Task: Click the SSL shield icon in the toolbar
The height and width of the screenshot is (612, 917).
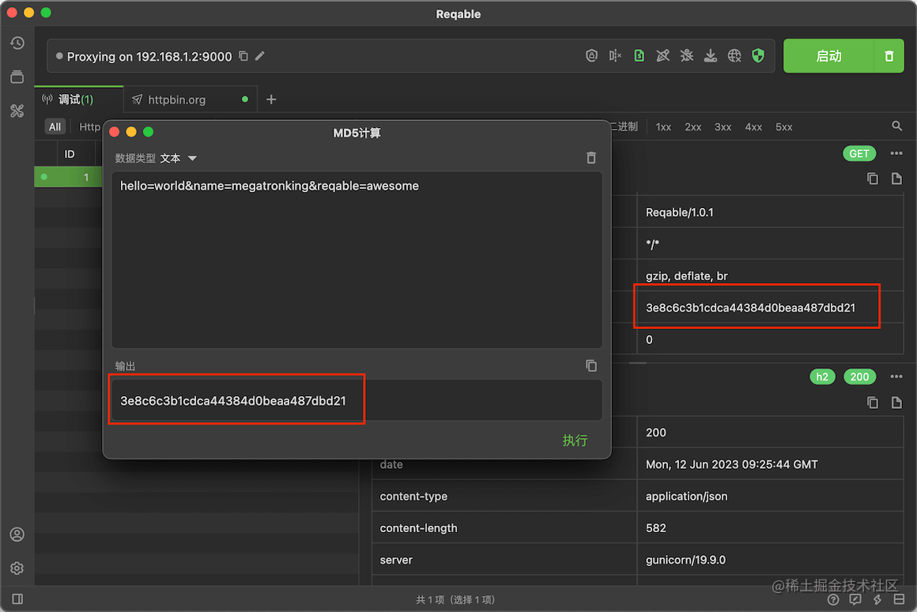Action: pyautogui.click(x=757, y=55)
